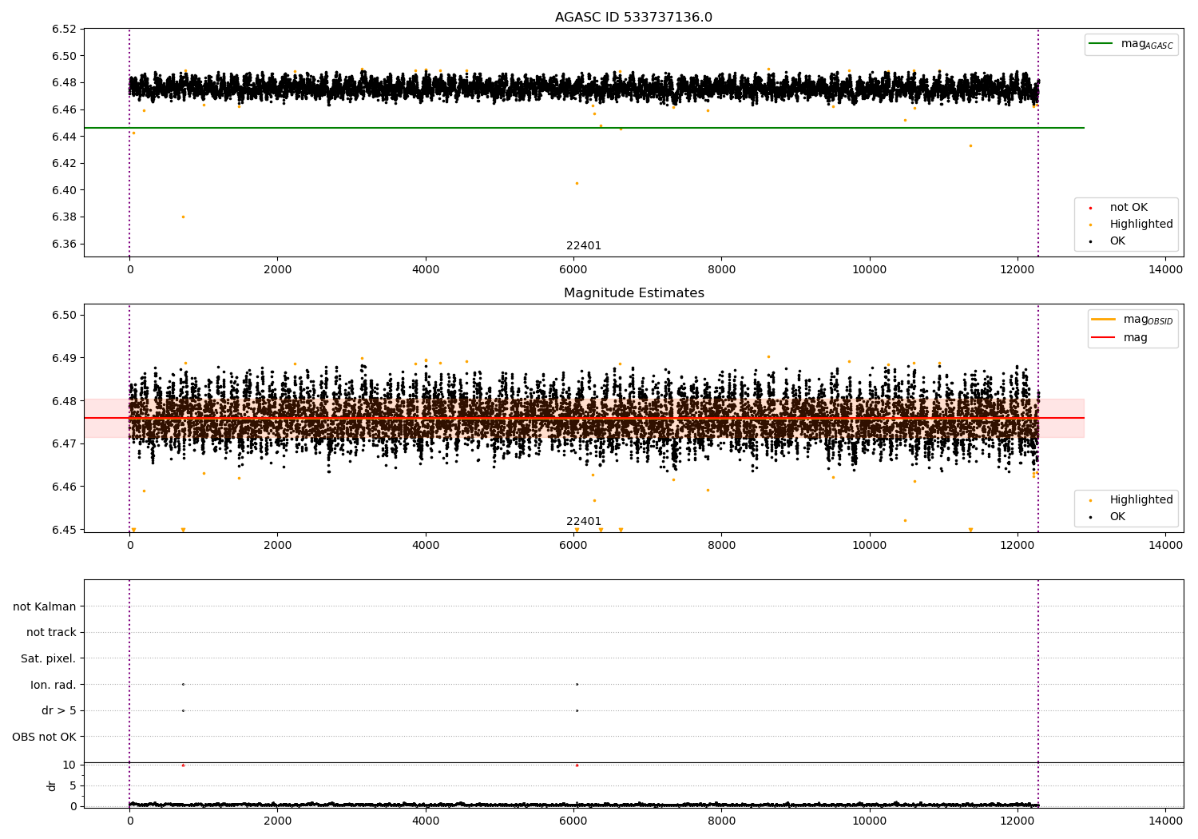Click the 'OK' legend entry in top plot
The width and height of the screenshot is (1198, 839).
tap(1117, 241)
